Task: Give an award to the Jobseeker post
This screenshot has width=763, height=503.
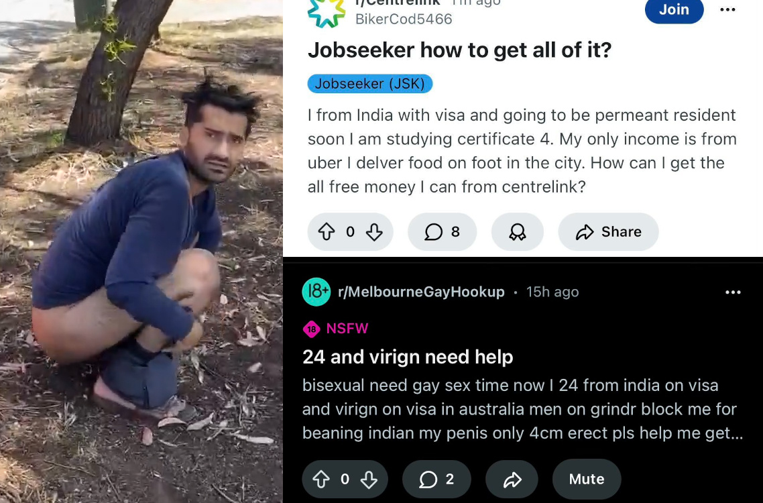Action: coord(517,232)
